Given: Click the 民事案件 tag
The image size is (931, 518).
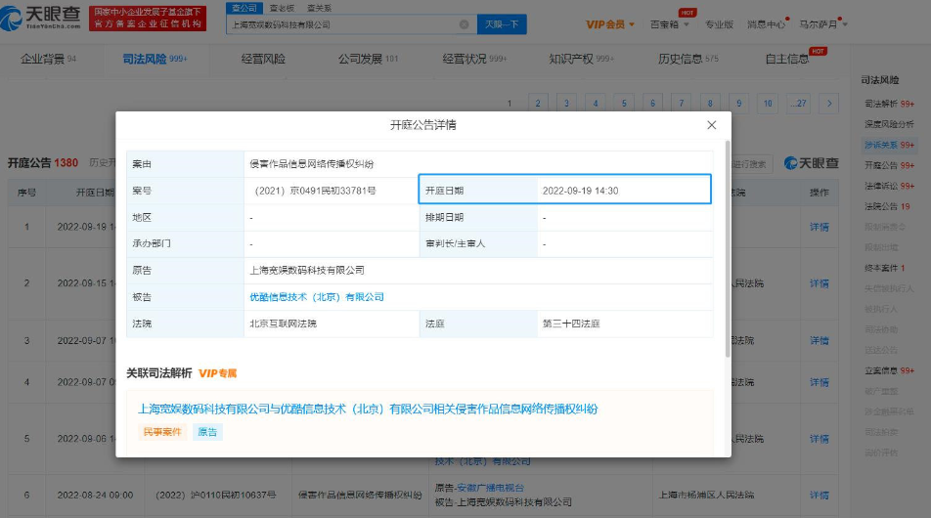Looking at the screenshot, I should click(x=162, y=432).
